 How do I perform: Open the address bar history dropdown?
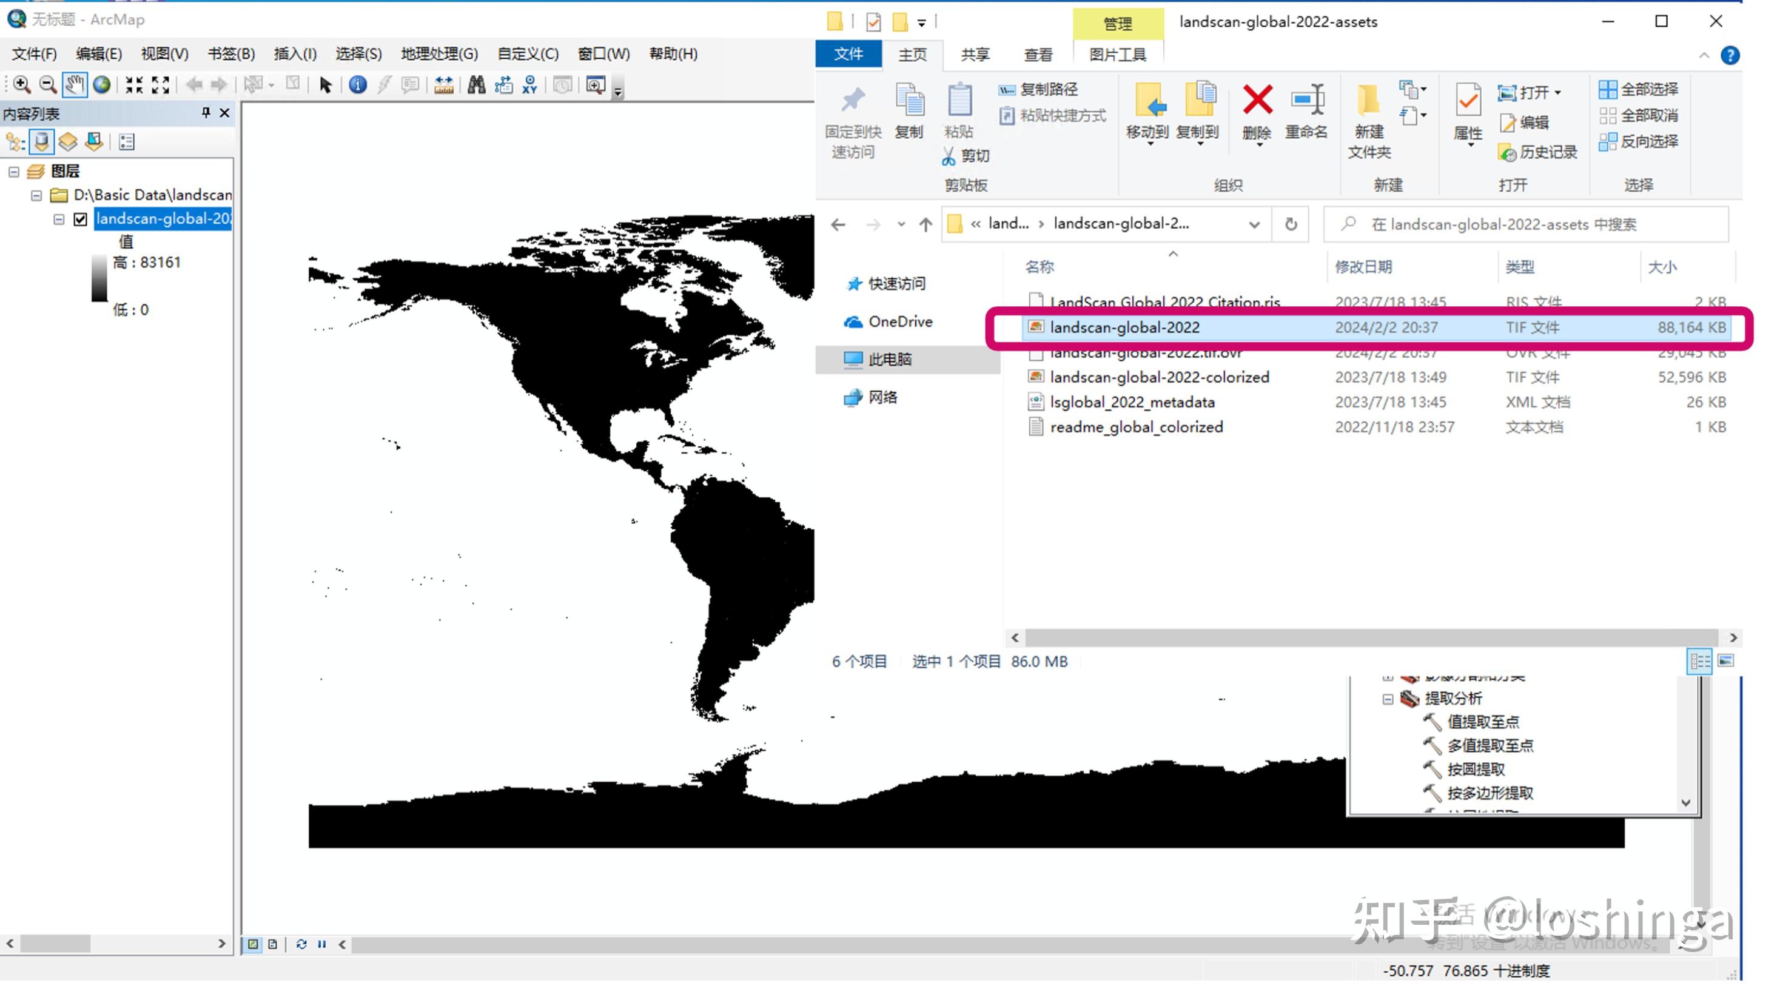(x=1254, y=224)
